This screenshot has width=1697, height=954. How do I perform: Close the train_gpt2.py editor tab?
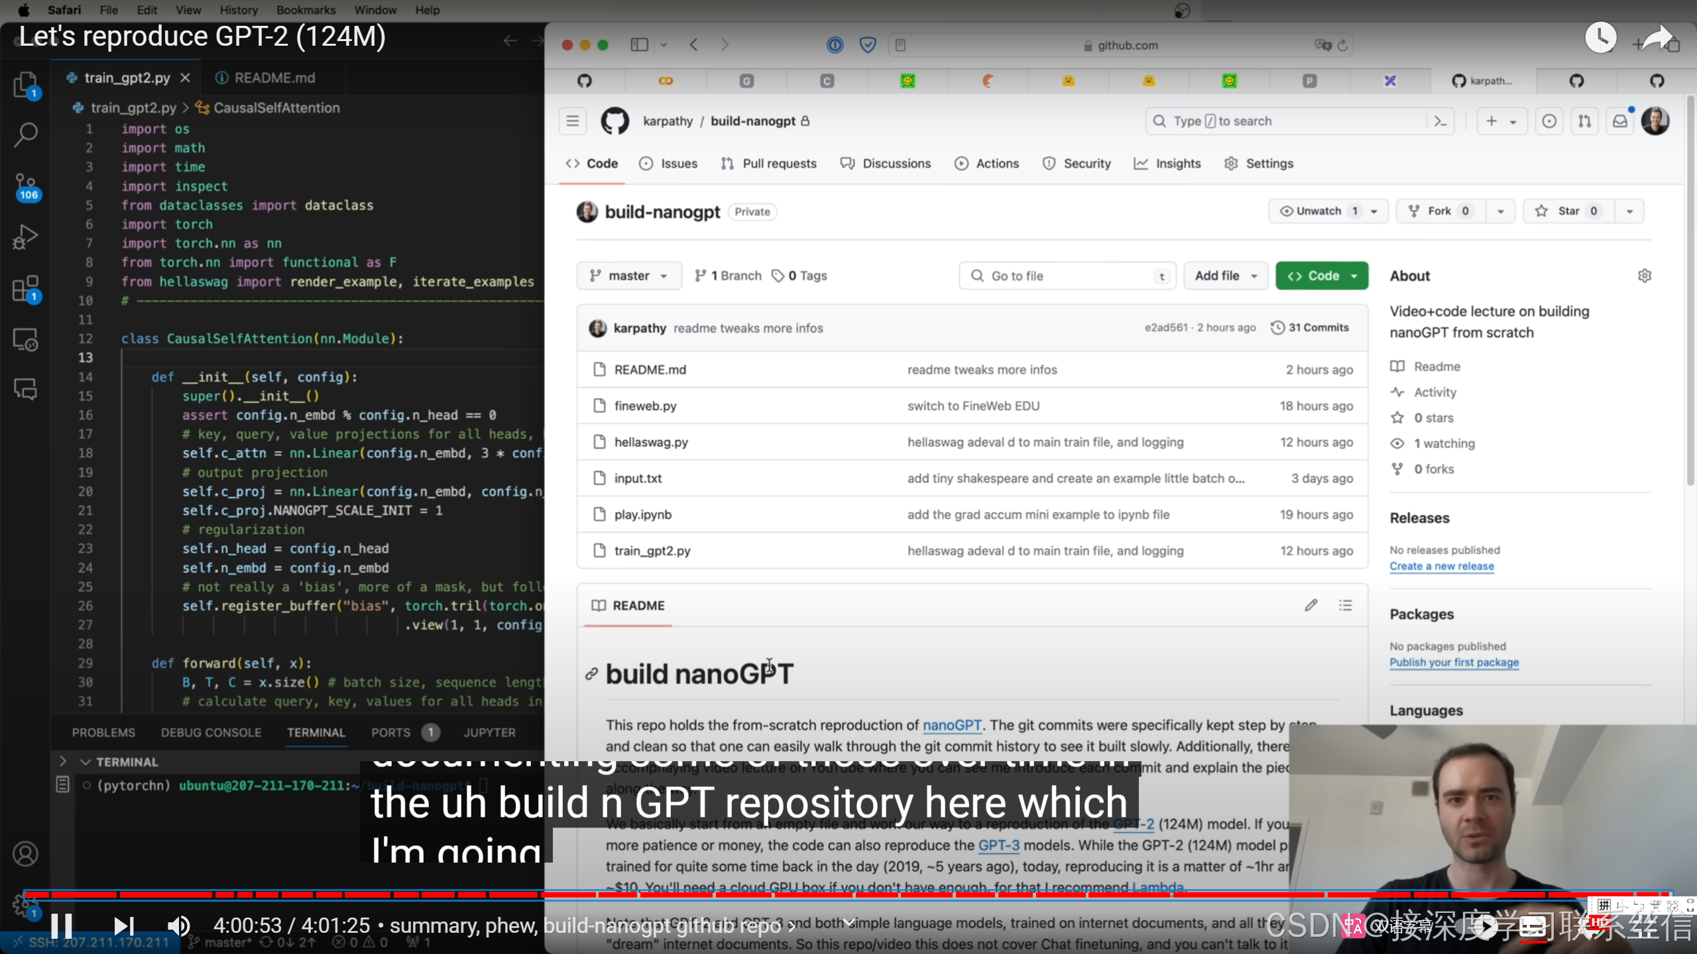coord(186,78)
